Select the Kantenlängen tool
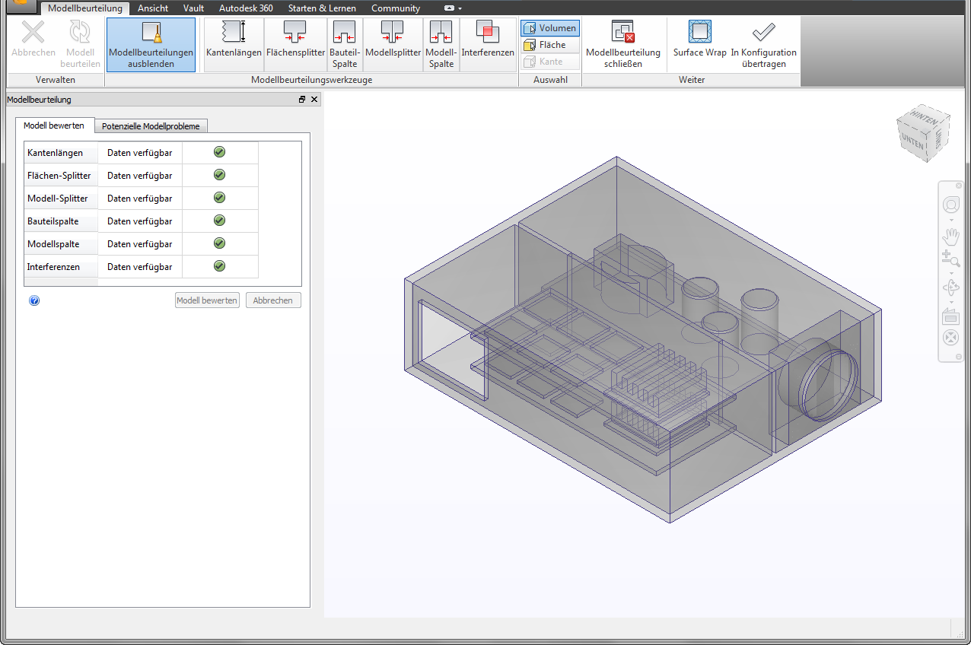 click(234, 45)
